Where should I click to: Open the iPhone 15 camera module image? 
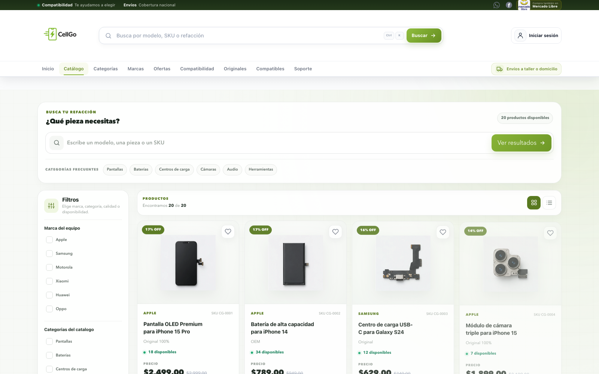click(510, 264)
